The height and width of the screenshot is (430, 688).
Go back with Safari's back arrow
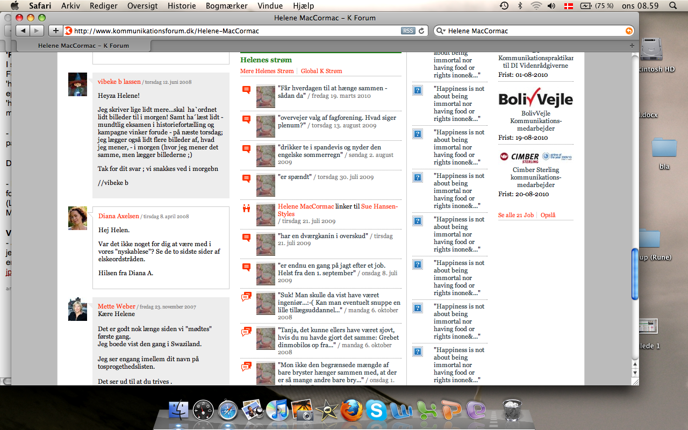tap(23, 31)
